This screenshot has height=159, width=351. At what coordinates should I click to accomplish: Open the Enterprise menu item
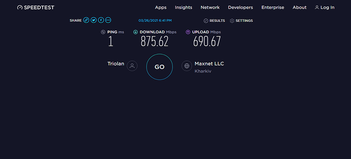point(273,7)
